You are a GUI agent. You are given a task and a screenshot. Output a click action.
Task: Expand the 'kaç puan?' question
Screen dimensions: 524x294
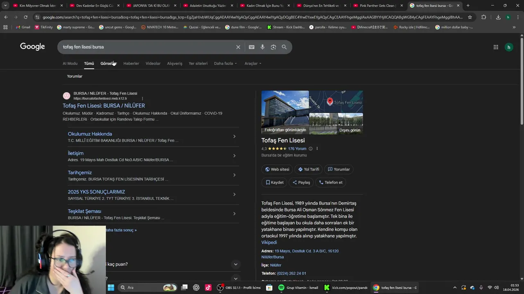pos(235,264)
